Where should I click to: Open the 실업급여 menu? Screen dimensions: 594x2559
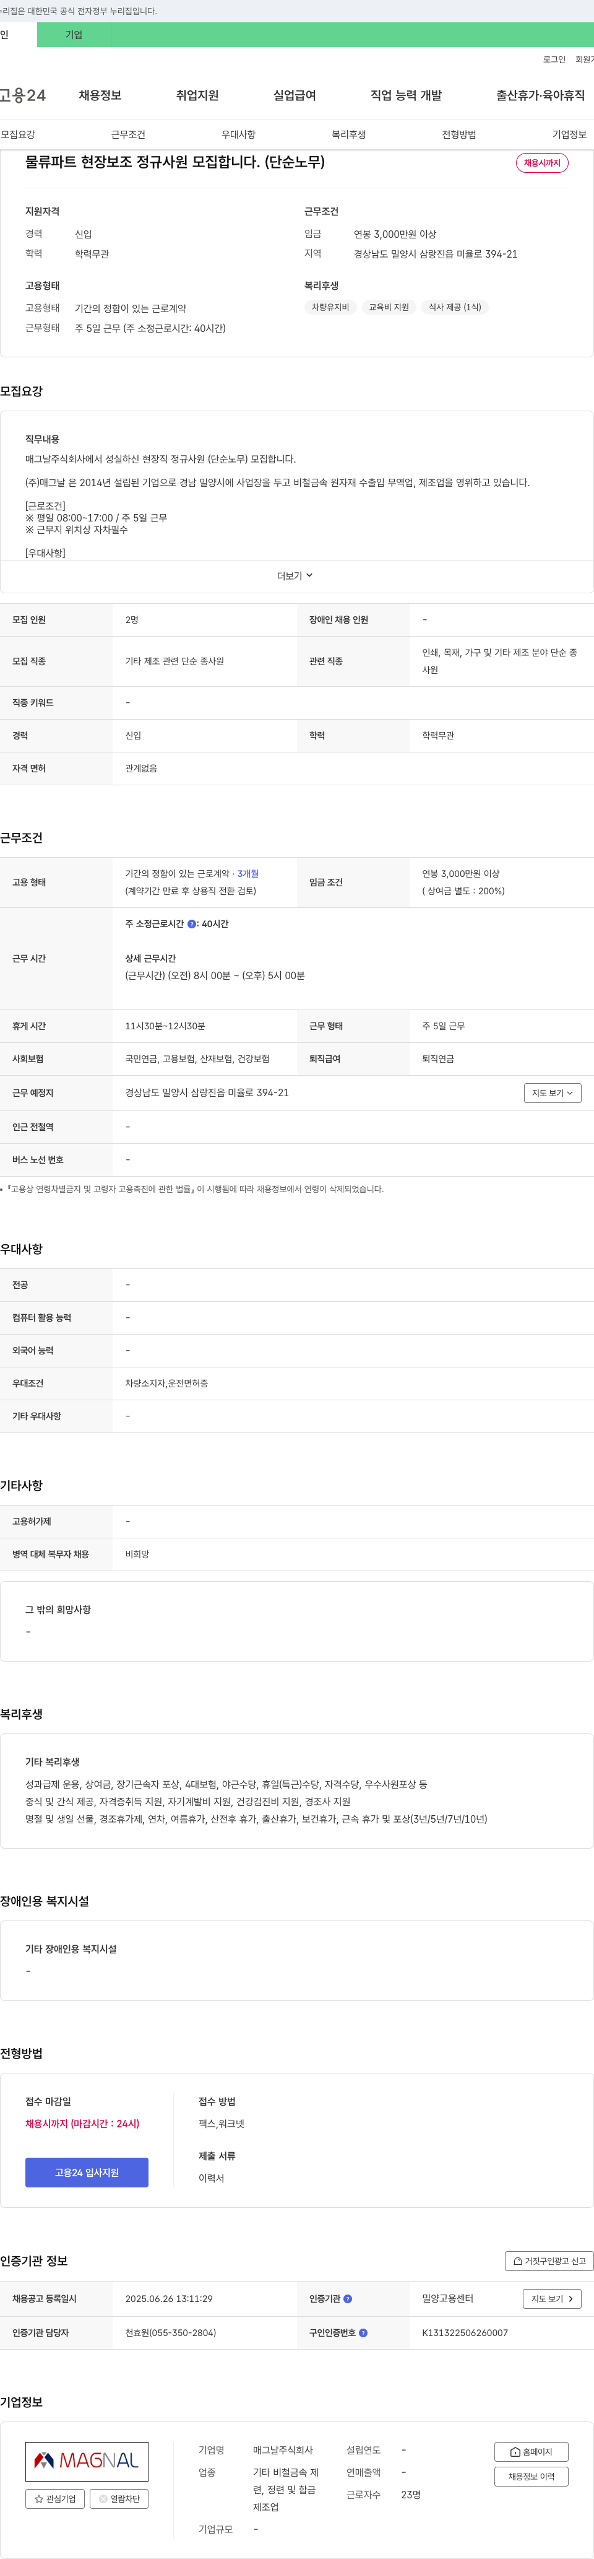[295, 95]
